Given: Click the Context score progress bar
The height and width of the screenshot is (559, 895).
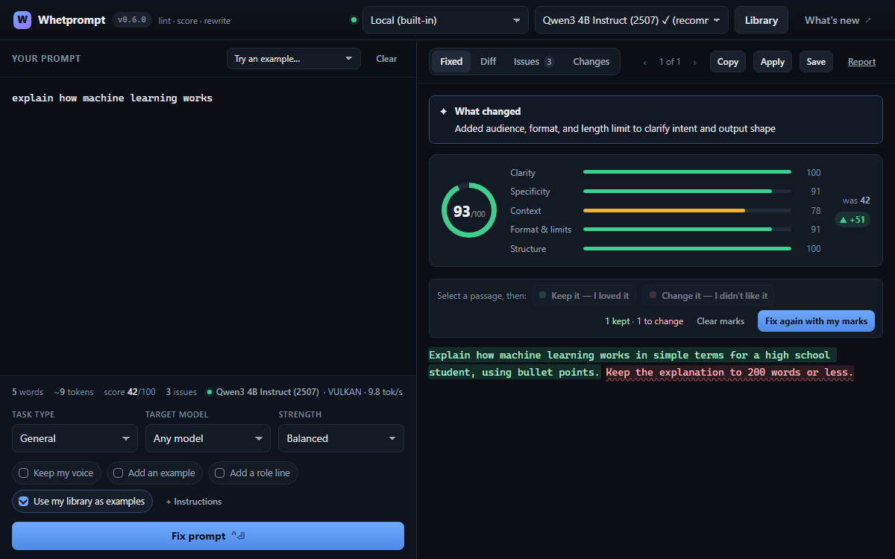Looking at the screenshot, I should pyautogui.click(x=687, y=211).
